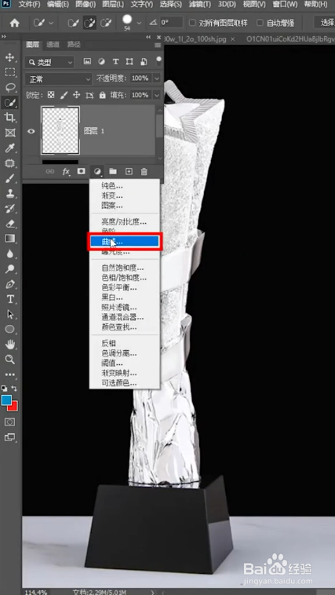
Task: Choose Add to Selection mode
Action: pyautogui.click(x=89, y=23)
